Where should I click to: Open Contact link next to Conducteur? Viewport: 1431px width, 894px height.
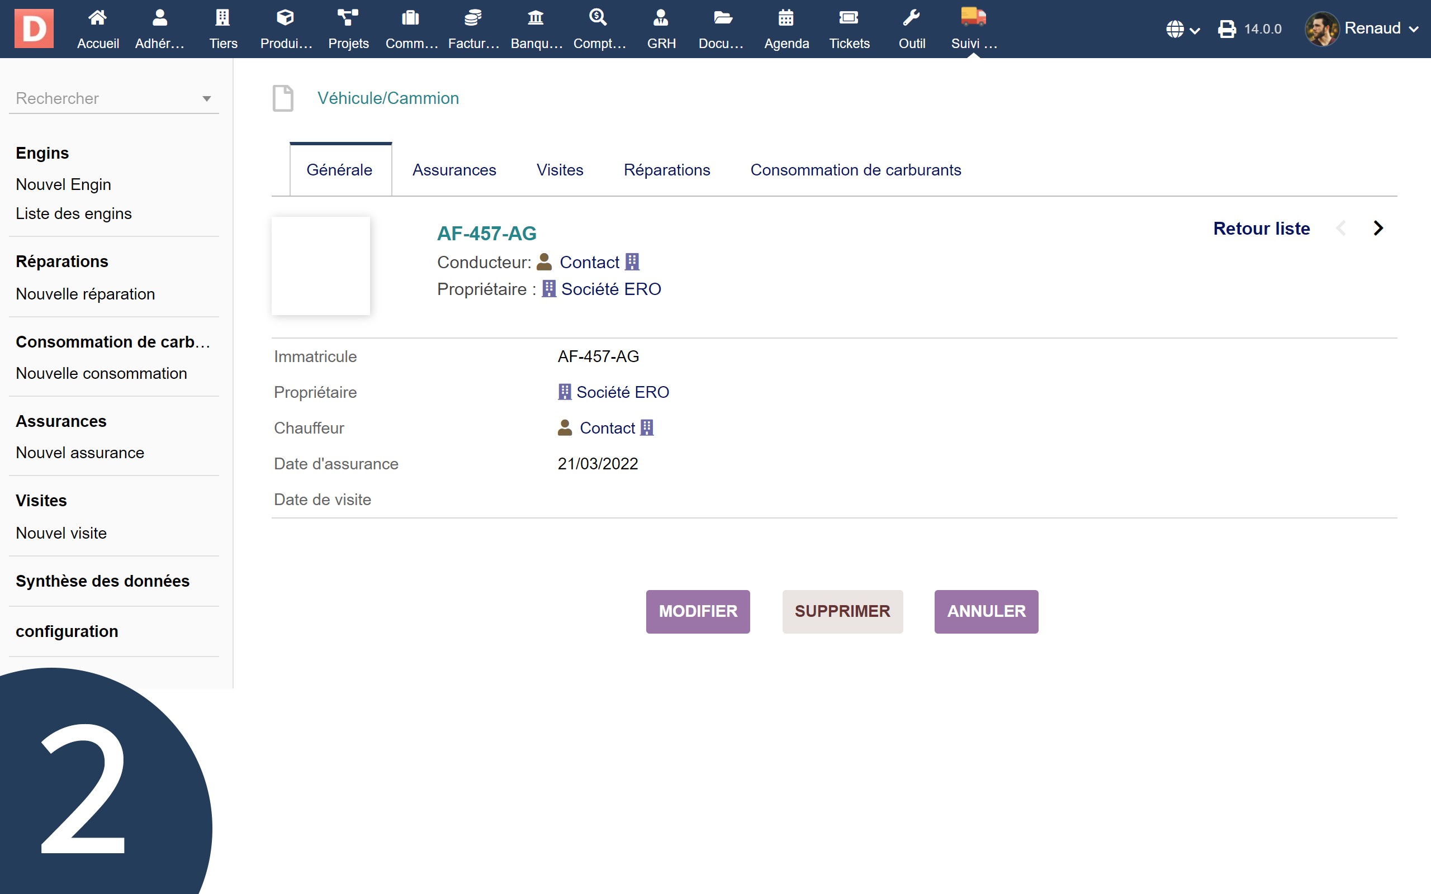[x=589, y=262]
